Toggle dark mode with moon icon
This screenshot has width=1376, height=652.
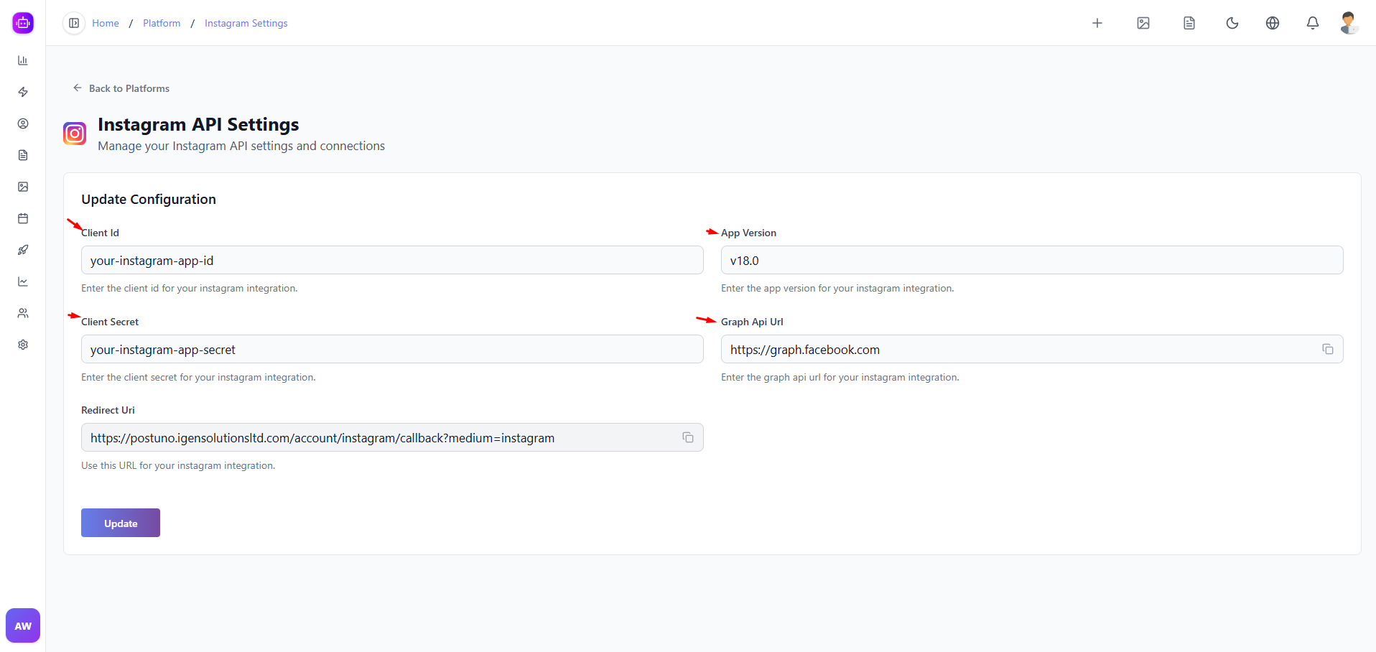coord(1232,23)
